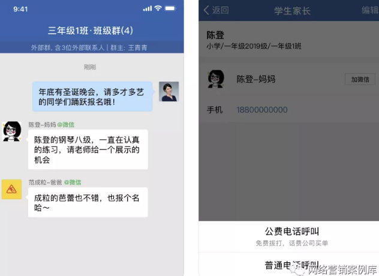Screen dimensions: 379x276
Task: Click the 加微信 button
Action: coord(360,79)
